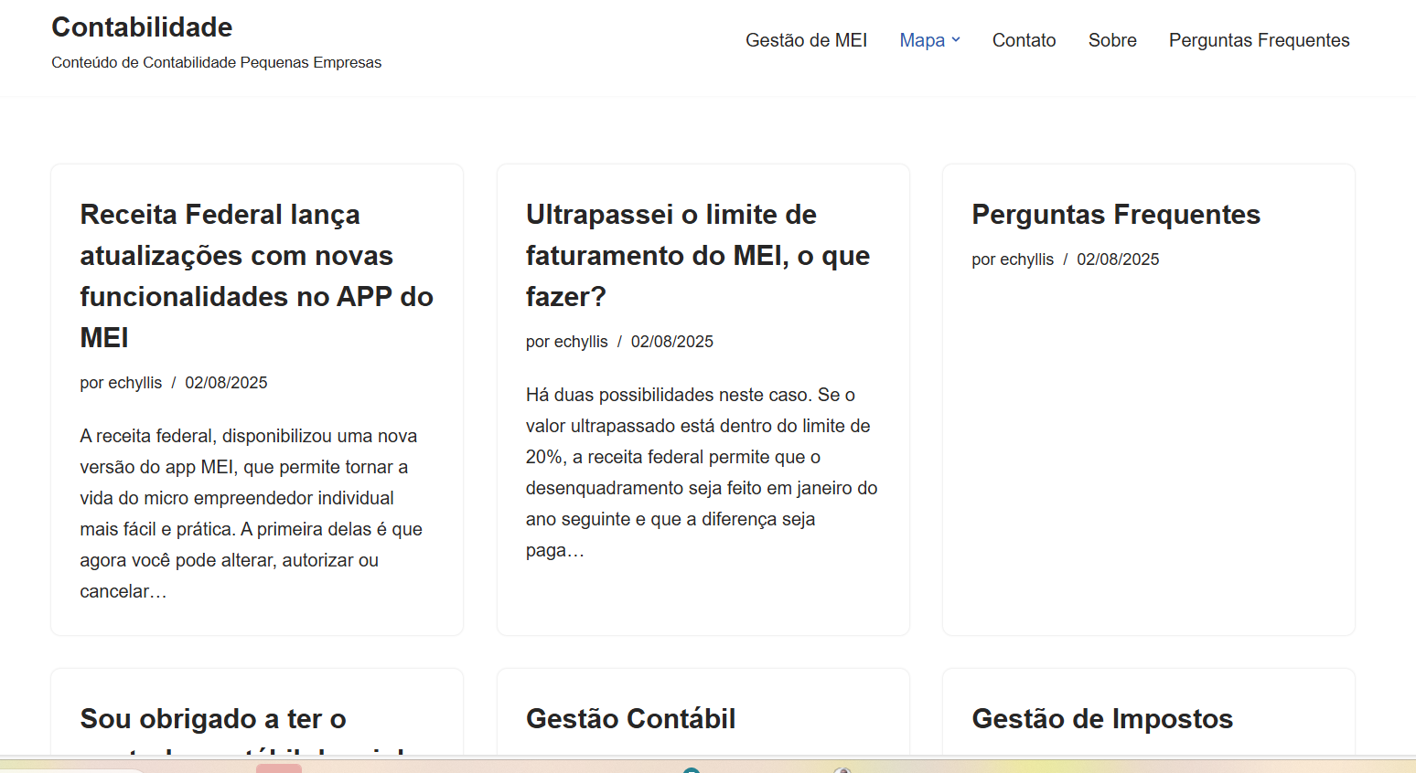Click the tagline Conteúdo de Contabilidade Pequenas Empresas
The height and width of the screenshot is (773, 1416).
pos(217,62)
